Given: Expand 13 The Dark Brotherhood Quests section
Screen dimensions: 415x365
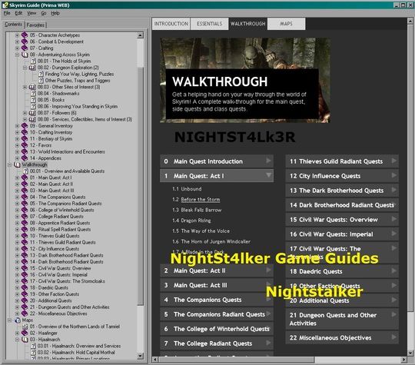Looking at the screenshot, I should coord(393,190).
